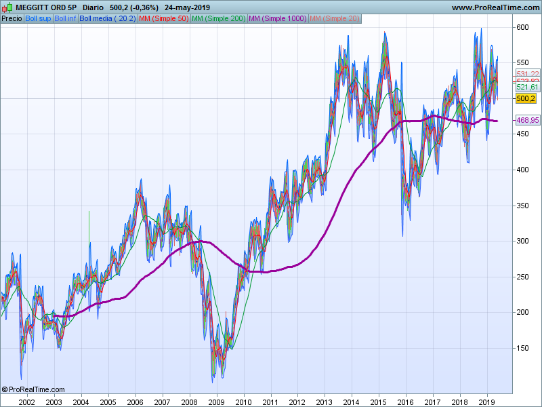Select the MM (Simple 200) tab
Image resolution: width=542 pixels, height=407 pixels.
click(x=218, y=19)
